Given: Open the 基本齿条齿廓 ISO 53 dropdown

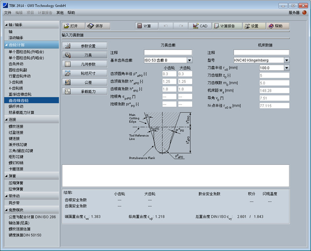Looking at the screenshot, I should (x=189, y=60).
